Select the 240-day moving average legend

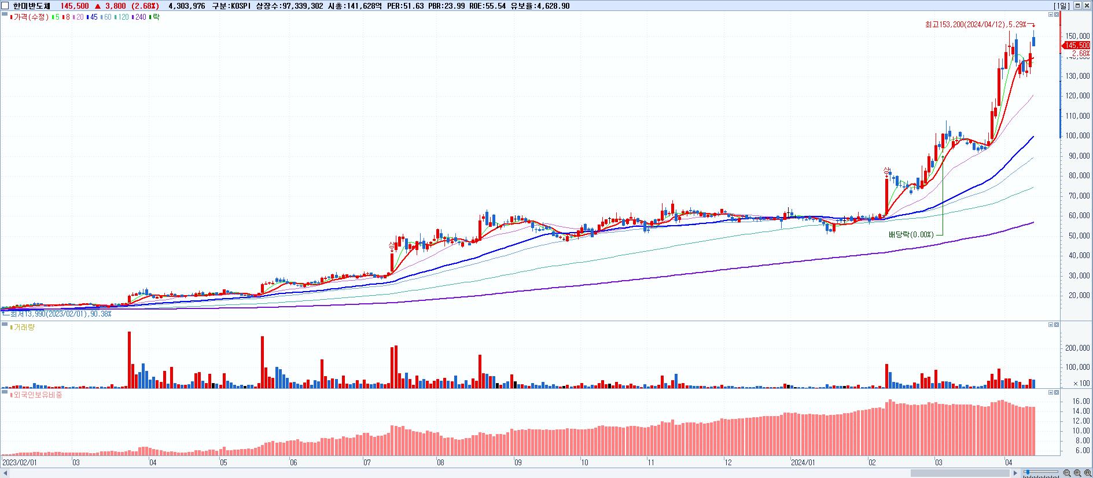point(139,17)
